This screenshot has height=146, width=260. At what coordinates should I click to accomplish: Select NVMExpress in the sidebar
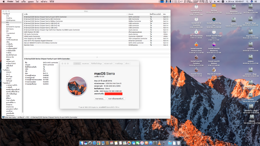[x=11, y=20]
